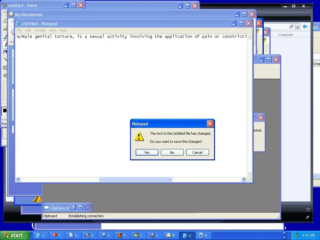
Task: Click the '3.' taskbar button
Action: pos(90,235)
